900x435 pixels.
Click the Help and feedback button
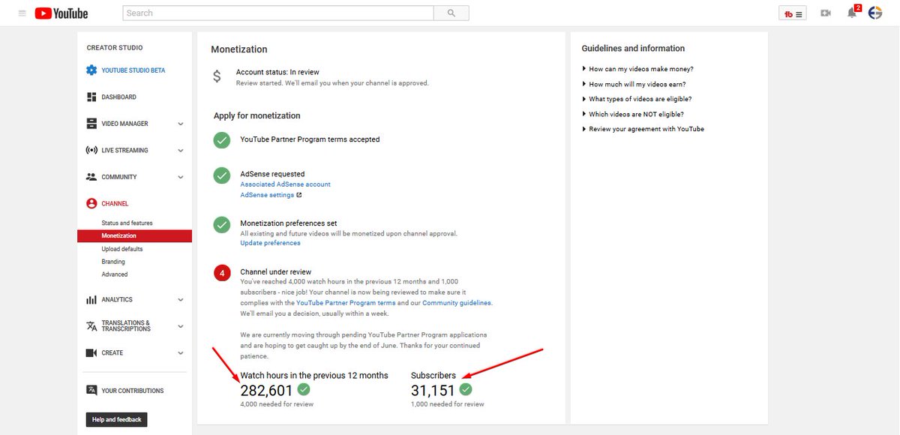point(116,419)
